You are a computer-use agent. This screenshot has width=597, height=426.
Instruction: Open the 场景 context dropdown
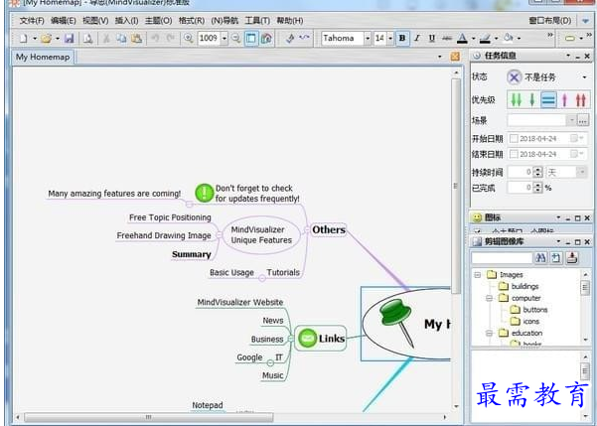(x=568, y=120)
